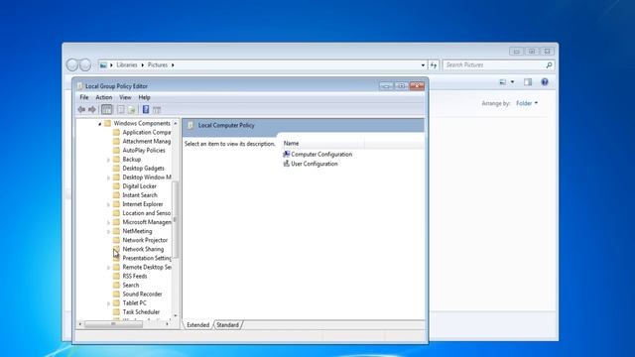The width and height of the screenshot is (635, 357).
Task: Open Explorer Help question mark icon
Action: pos(545,82)
